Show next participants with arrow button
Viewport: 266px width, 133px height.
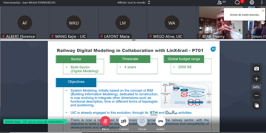pyautogui.click(x=263, y=23)
